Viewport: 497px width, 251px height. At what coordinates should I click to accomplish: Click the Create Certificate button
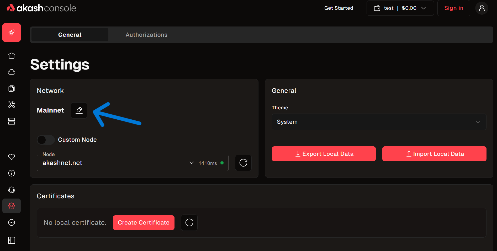coord(144,223)
